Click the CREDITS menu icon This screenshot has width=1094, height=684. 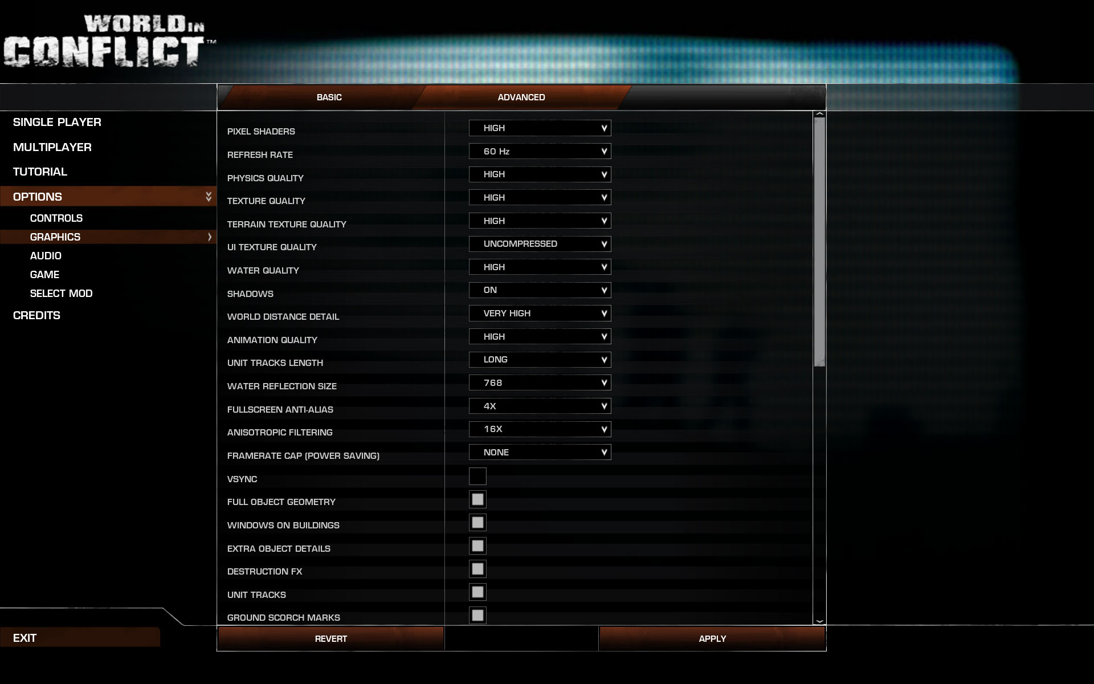[36, 315]
